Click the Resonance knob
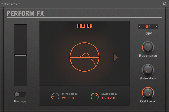169x112 pixels. pos(148,47)
